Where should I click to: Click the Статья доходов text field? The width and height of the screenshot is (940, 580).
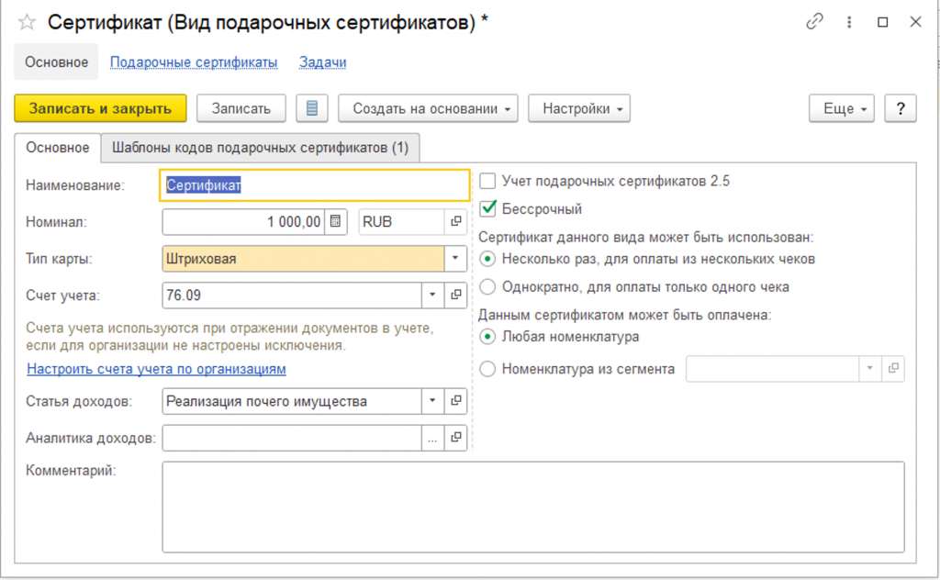click(x=292, y=401)
